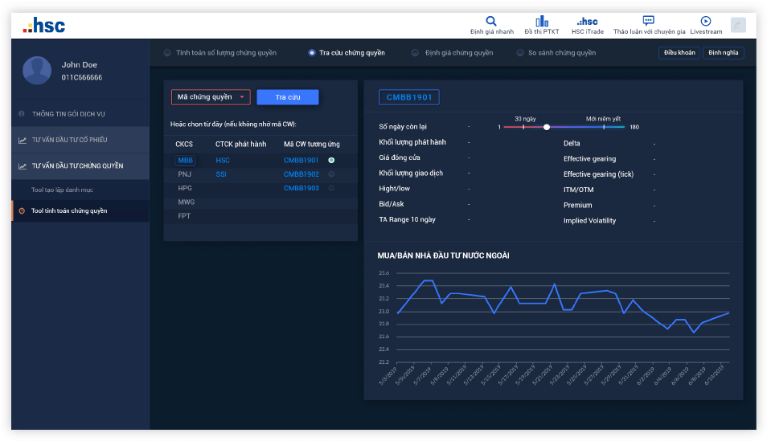Open John Doe profile avatar
This screenshot has width=771, height=441.
pyautogui.click(x=37, y=70)
